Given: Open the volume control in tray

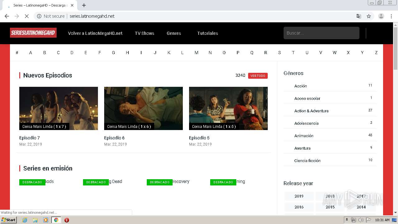Looking at the screenshot, I should coord(361,220).
